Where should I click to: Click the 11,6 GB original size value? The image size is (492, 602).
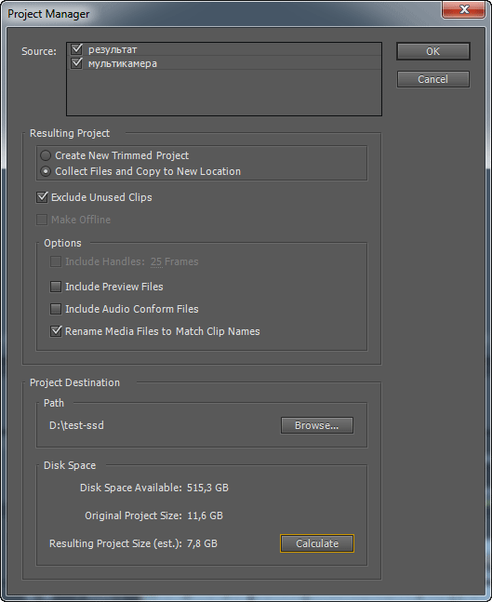pyautogui.click(x=205, y=515)
